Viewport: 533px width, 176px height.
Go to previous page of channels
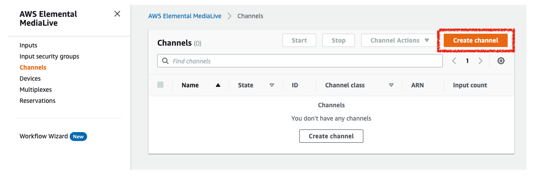coord(454,61)
